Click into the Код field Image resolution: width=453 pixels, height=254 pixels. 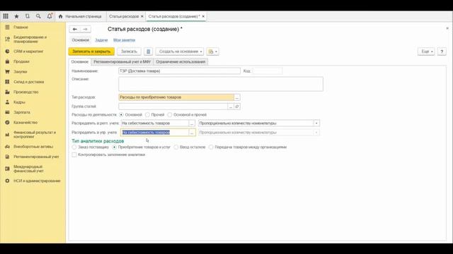pos(268,71)
